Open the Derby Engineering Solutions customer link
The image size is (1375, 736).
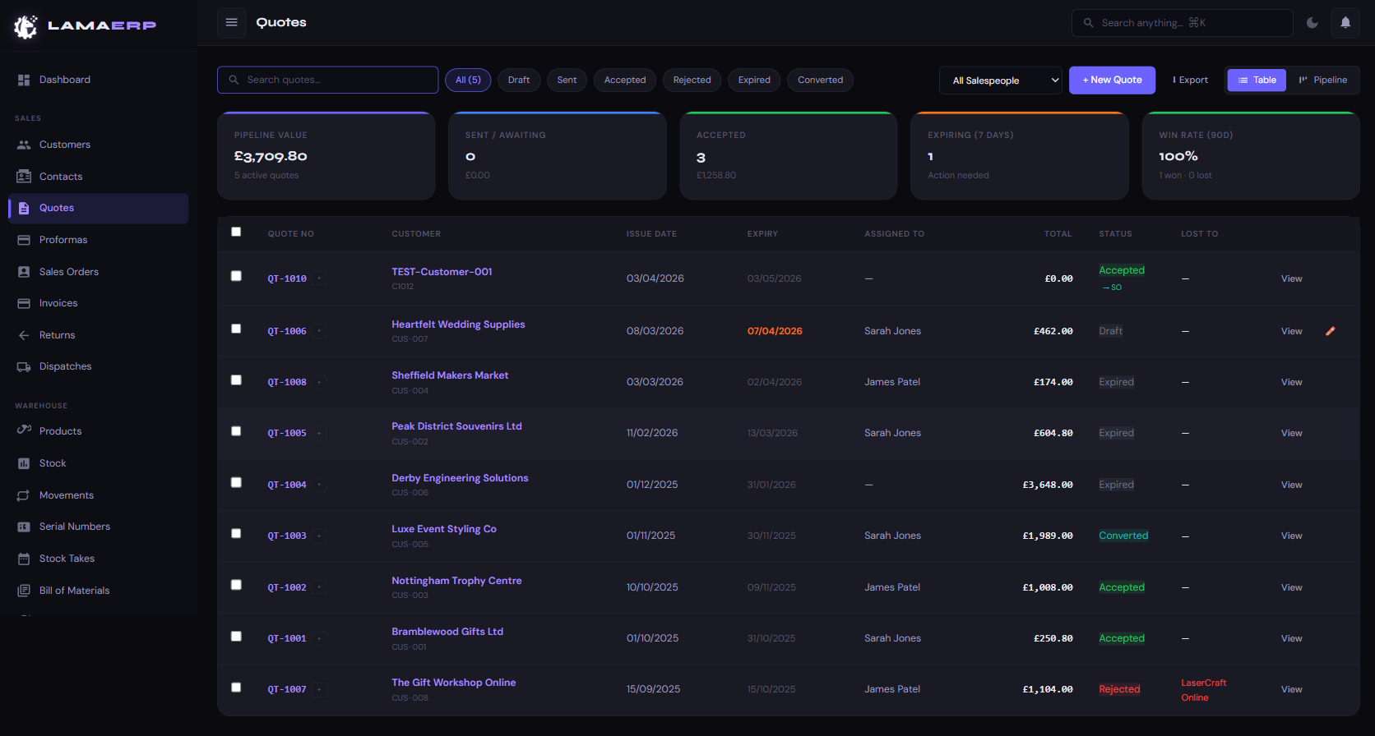click(460, 478)
